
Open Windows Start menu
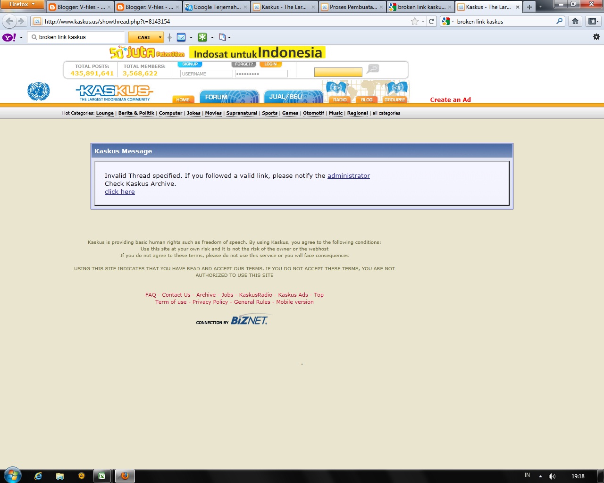click(x=13, y=475)
